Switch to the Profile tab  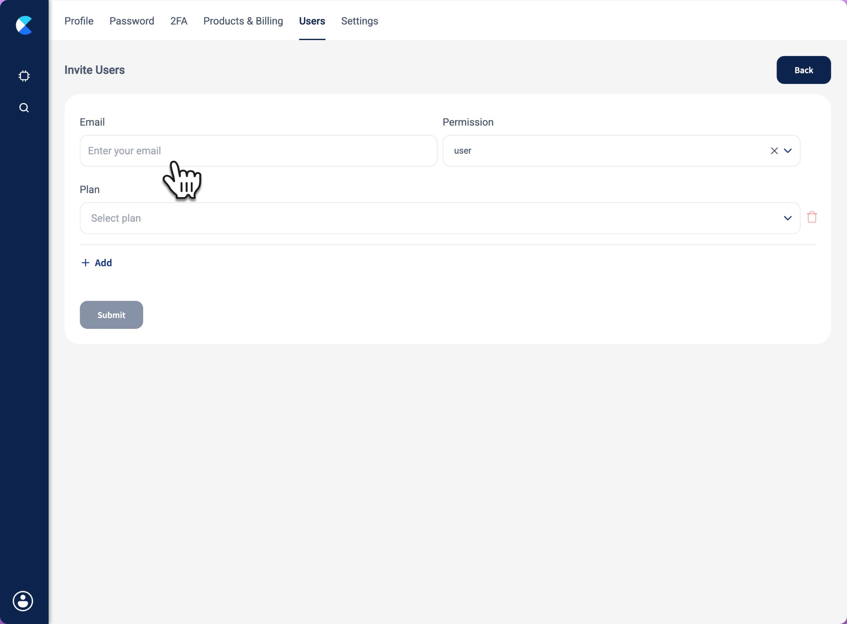click(x=79, y=21)
